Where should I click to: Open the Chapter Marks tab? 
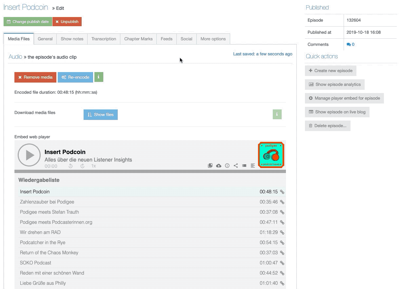tap(138, 39)
